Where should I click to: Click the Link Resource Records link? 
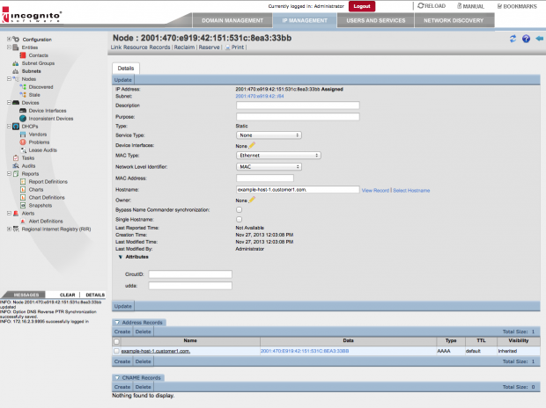[140, 47]
